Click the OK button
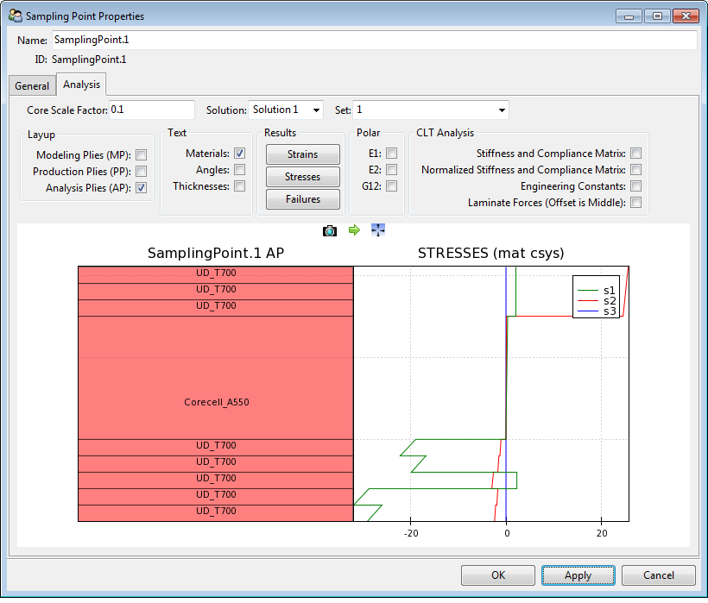 (498, 575)
